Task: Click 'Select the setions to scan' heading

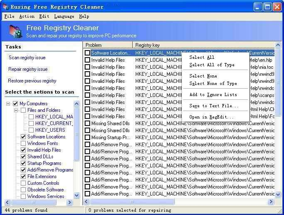Action: coord(40,92)
